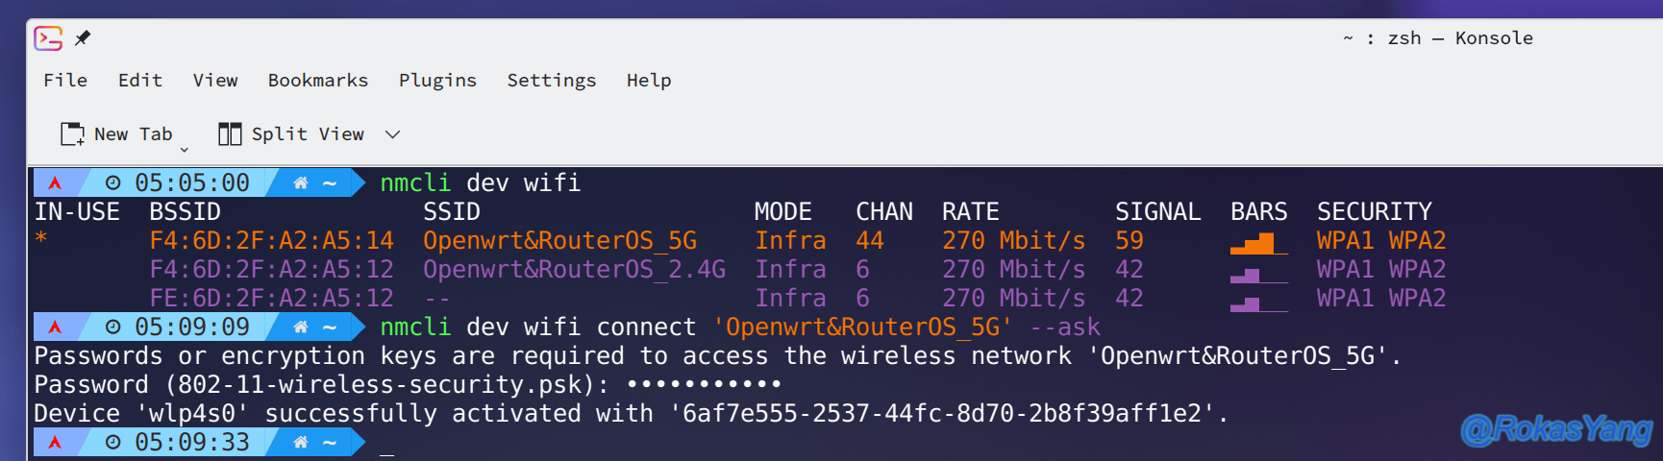The height and width of the screenshot is (461, 1663).
Task: Open the Bookmarks menu
Action: [x=318, y=81]
